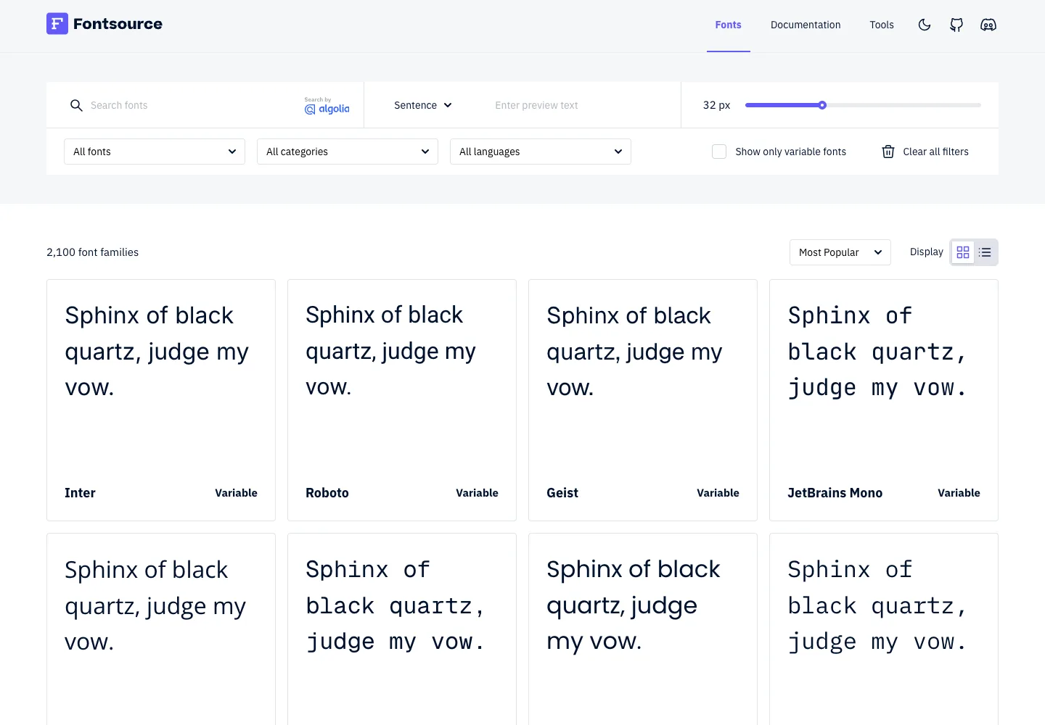Open the Tools menu item
Image resolution: width=1045 pixels, height=725 pixels.
(x=882, y=25)
